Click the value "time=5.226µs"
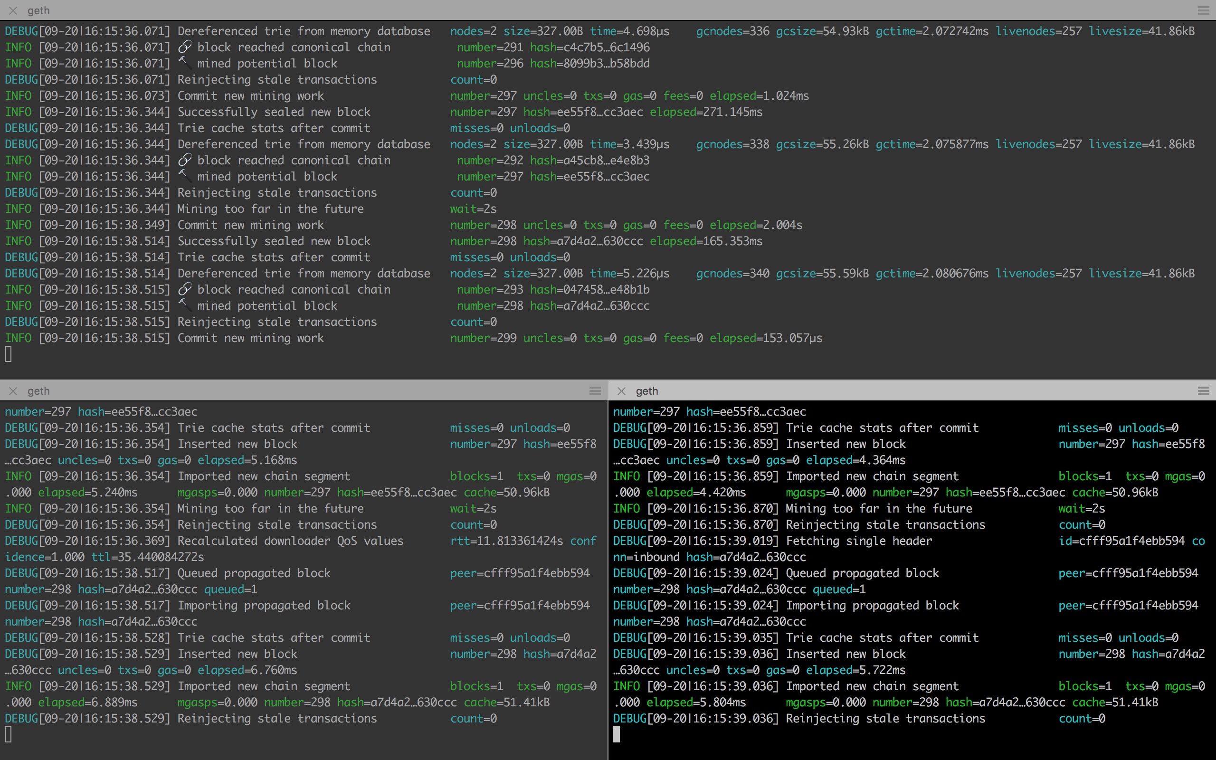Image resolution: width=1216 pixels, height=760 pixels. point(629,274)
